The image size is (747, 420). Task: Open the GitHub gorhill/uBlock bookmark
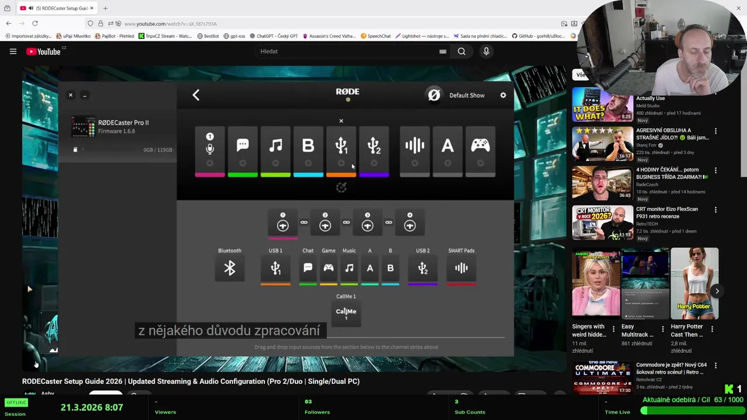tap(538, 36)
